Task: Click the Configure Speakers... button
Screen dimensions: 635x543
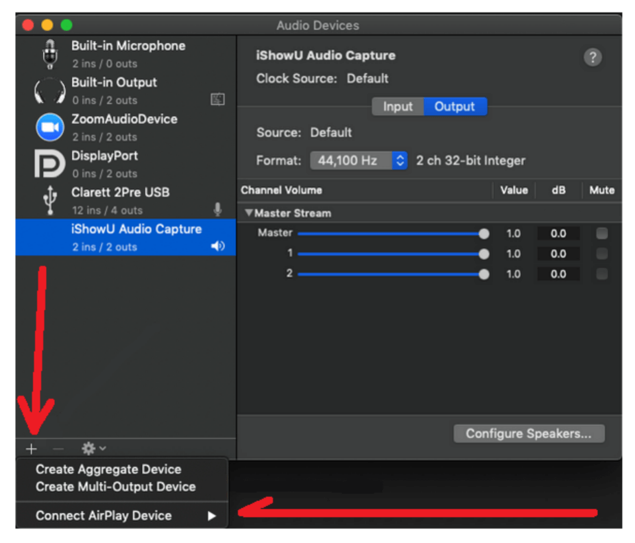Action: tap(529, 434)
